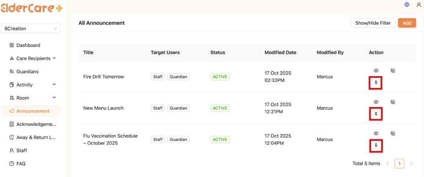
Task: Open the Guardians sidebar item
Action: (27, 71)
